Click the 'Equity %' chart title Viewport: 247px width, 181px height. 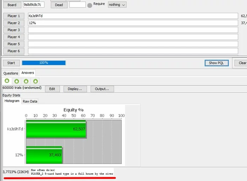coord(73,110)
